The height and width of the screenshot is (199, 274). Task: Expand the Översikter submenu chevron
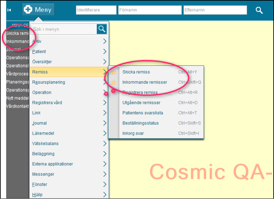pos(104,62)
